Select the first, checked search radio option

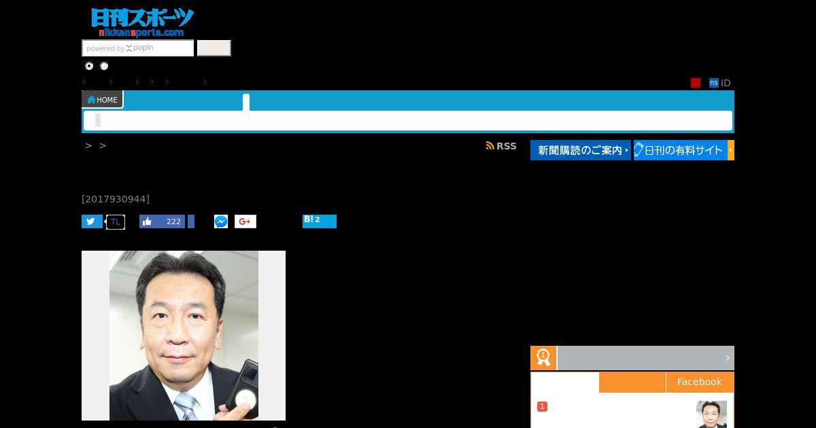89,66
